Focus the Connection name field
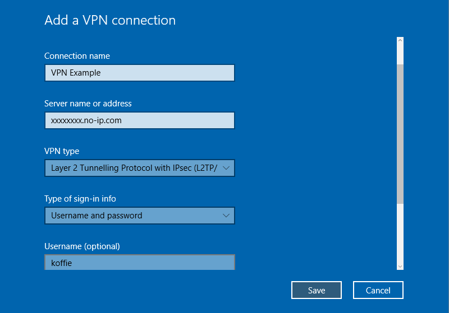The height and width of the screenshot is (313, 449). pos(140,73)
